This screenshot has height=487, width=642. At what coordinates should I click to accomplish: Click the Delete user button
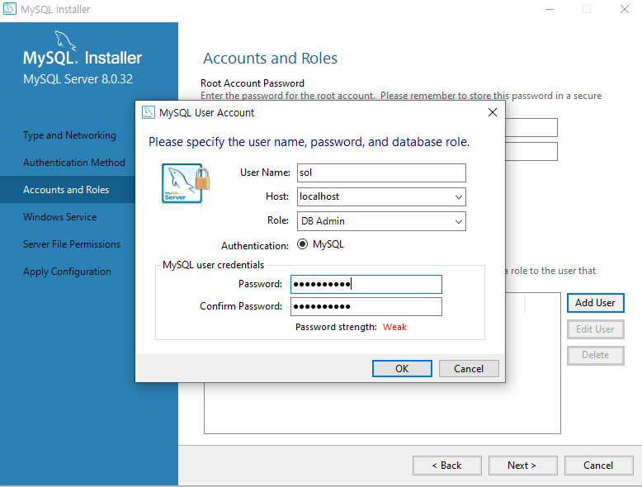595,355
